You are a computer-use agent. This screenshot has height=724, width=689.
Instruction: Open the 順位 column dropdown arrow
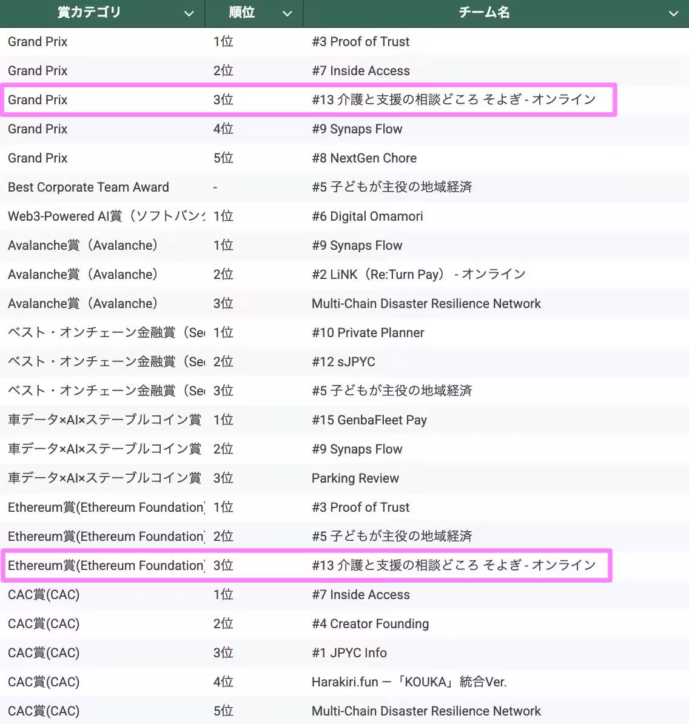(x=287, y=13)
